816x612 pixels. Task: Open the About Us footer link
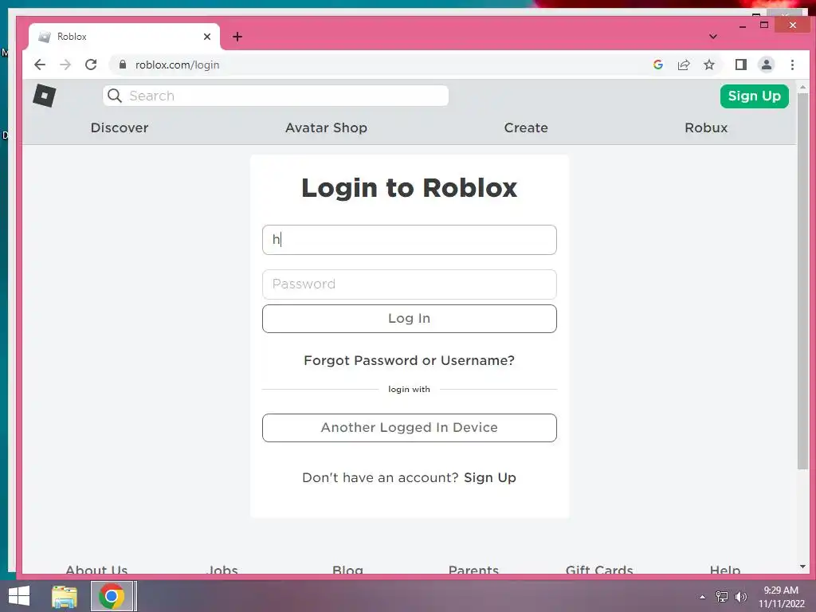pos(96,569)
